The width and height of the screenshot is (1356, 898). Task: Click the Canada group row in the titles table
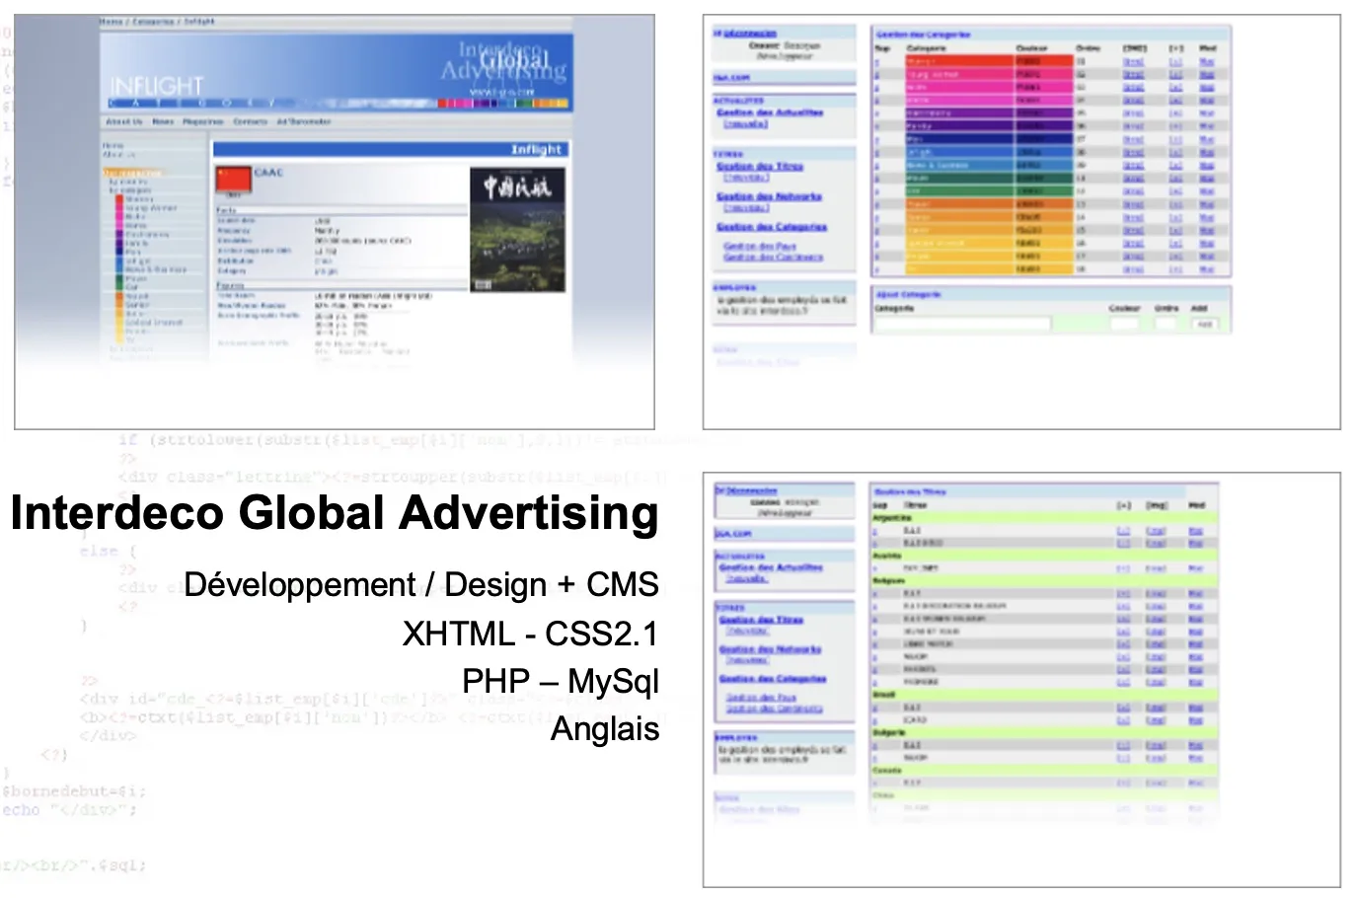tap(1044, 771)
